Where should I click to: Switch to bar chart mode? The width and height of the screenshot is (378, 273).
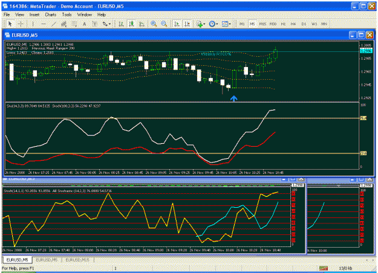tap(121, 24)
